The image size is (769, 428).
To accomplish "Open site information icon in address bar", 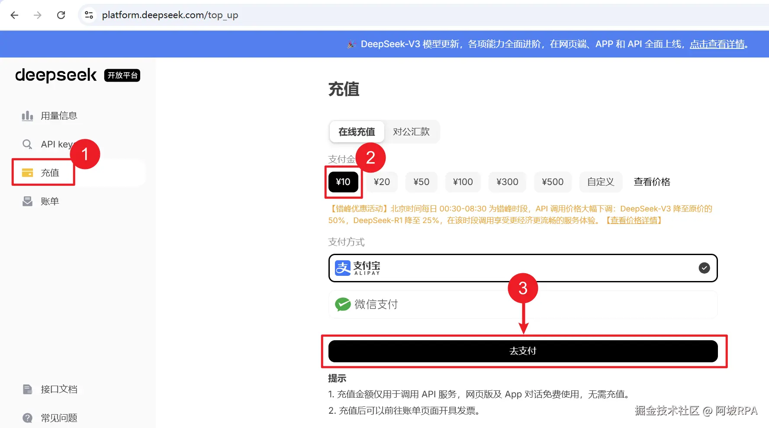I will point(89,15).
